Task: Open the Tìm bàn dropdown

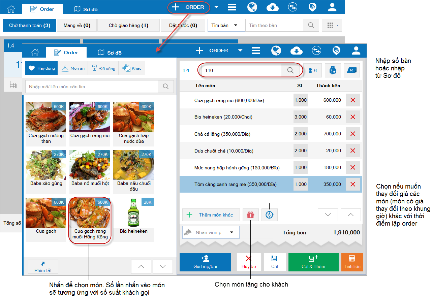Action: (226, 25)
